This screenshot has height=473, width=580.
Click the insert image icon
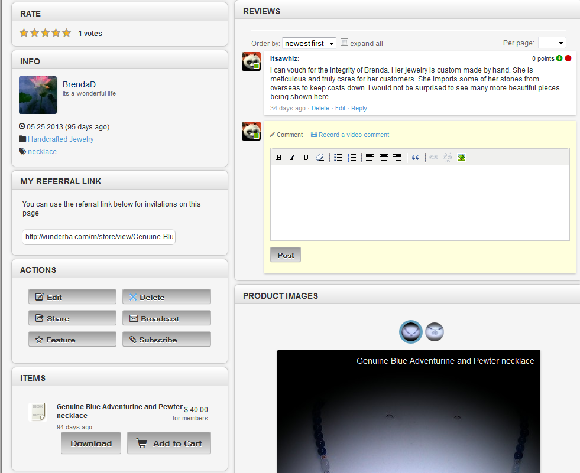(x=462, y=158)
